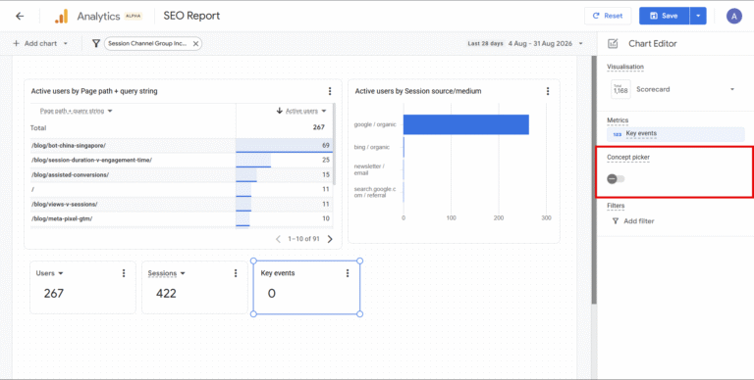Click Add filter in Chart Editor
This screenshot has height=380, width=754.
click(633, 221)
